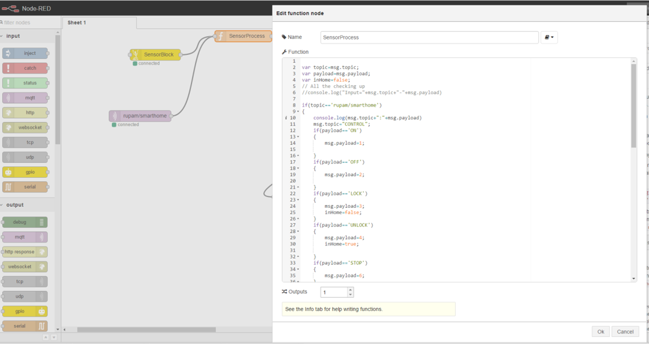Image resolution: width=649 pixels, height=344 pixels.
Task: Click the palette collapse-all up arrow button
Action: (45, 338)
